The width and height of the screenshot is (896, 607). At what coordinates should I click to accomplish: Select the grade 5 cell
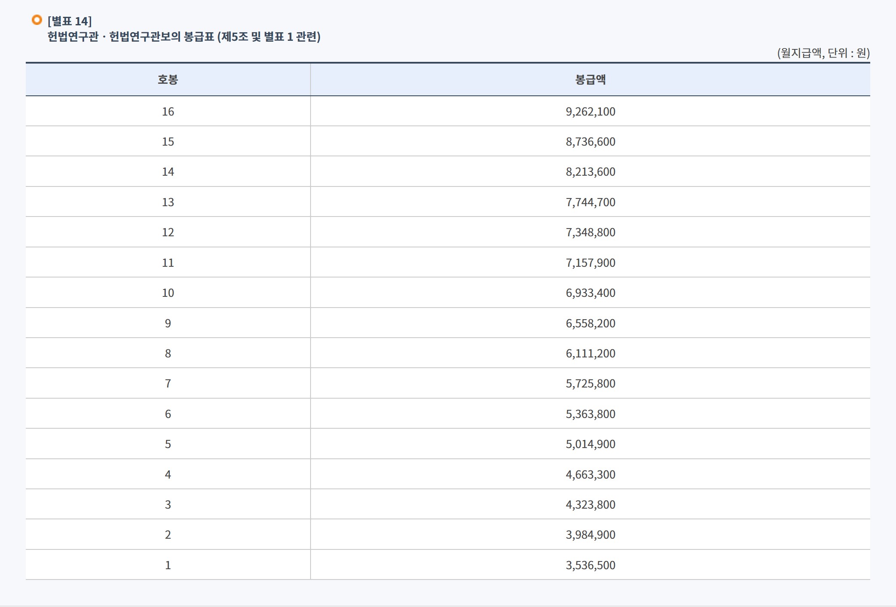tap(168, 444)
